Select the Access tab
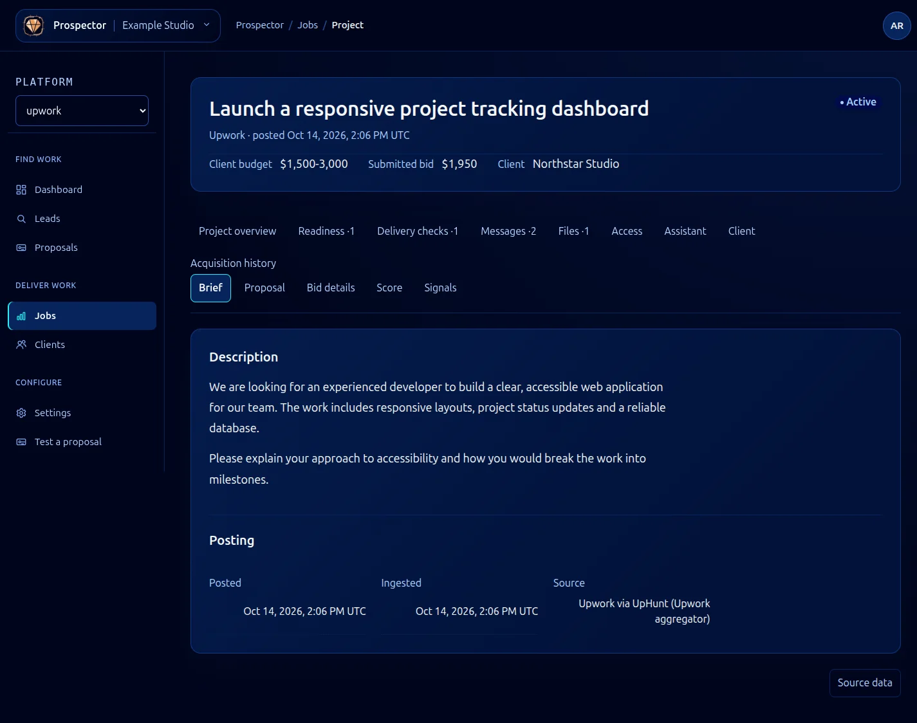 coord(627,231)
